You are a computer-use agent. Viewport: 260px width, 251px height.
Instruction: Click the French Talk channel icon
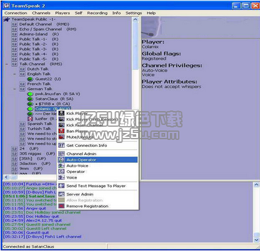[x=22, y=84]
